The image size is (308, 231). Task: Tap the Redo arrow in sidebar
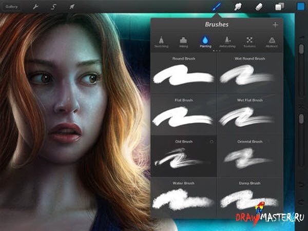(301, 202)
